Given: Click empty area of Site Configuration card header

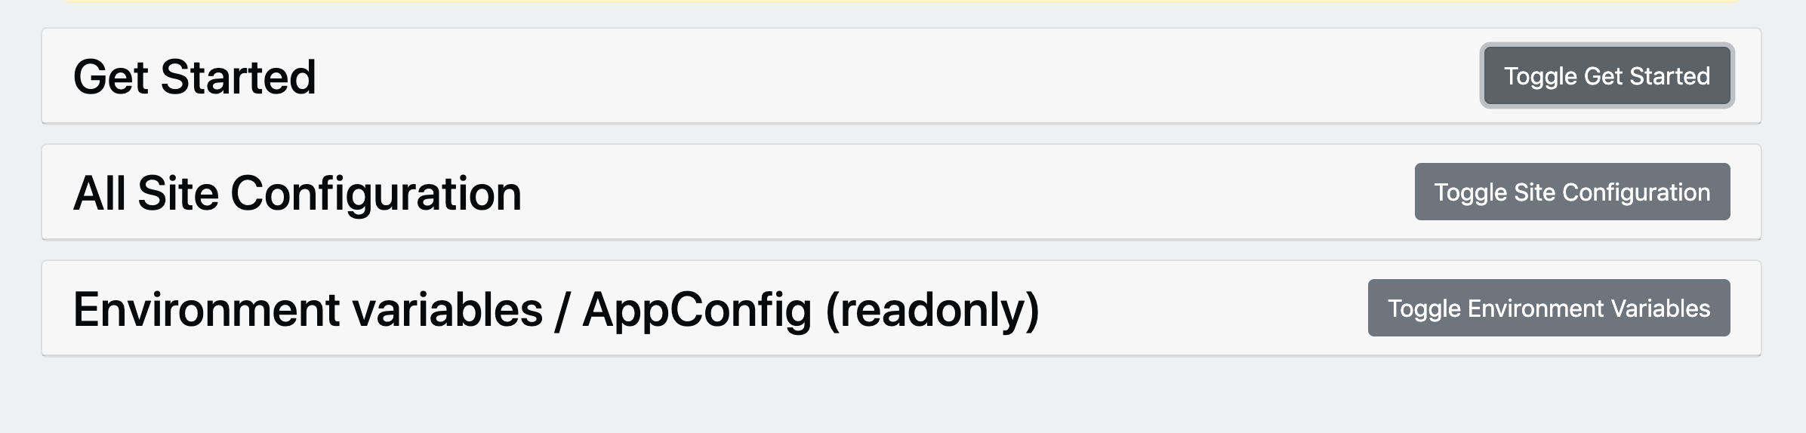Looking at the screenshot, I should coord(906,192).
